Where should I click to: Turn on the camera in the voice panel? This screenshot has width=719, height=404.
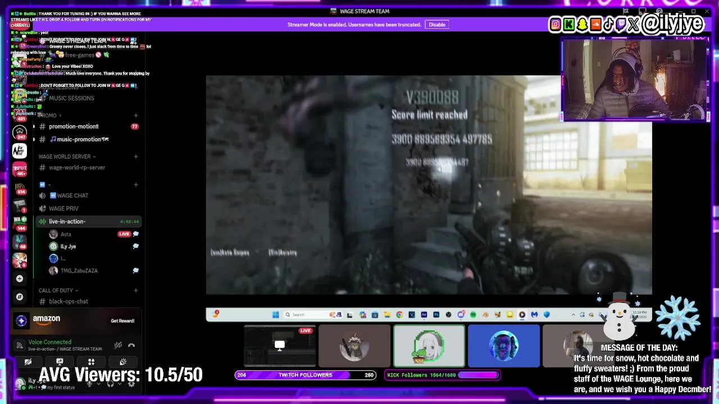coord(28,362)
